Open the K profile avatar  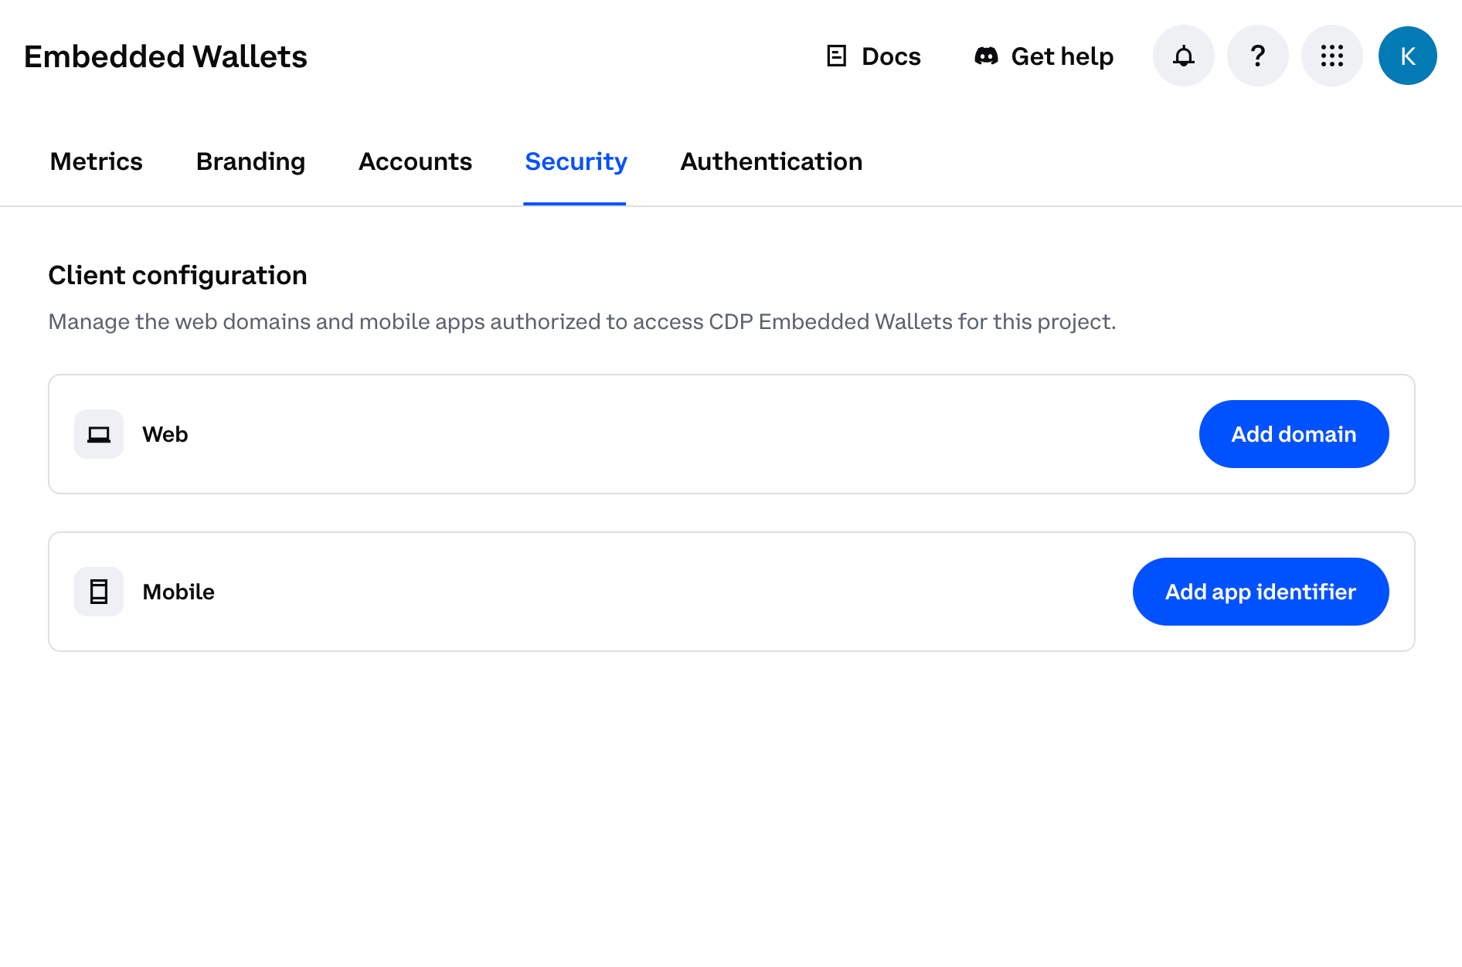[1407, 56]
